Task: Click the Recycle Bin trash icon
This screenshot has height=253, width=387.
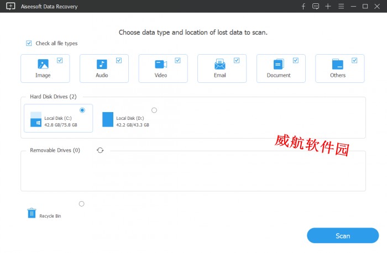Action: [x=32, y=213]
